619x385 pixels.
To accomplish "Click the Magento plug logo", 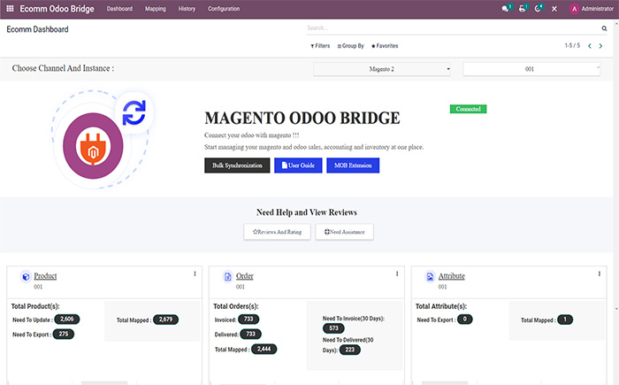I will point(93,146).
